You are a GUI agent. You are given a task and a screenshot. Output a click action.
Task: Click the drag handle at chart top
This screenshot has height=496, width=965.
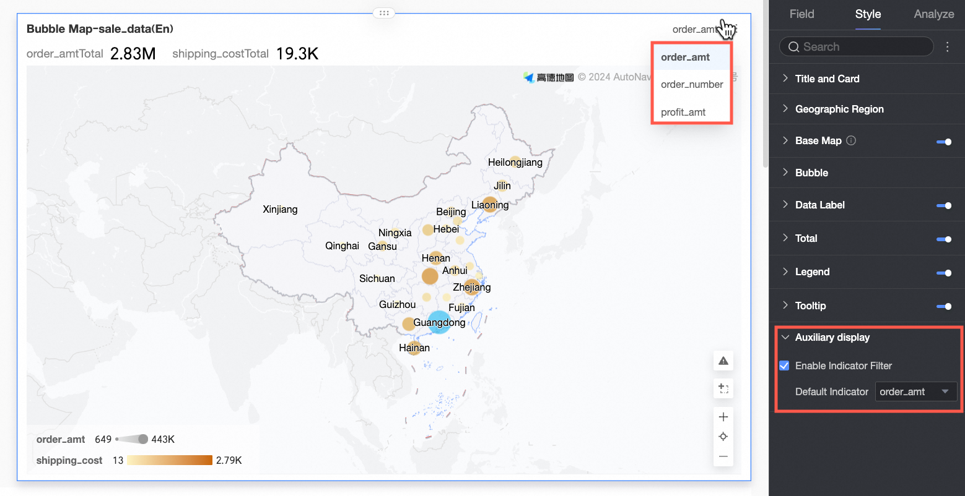pos(383,12)
